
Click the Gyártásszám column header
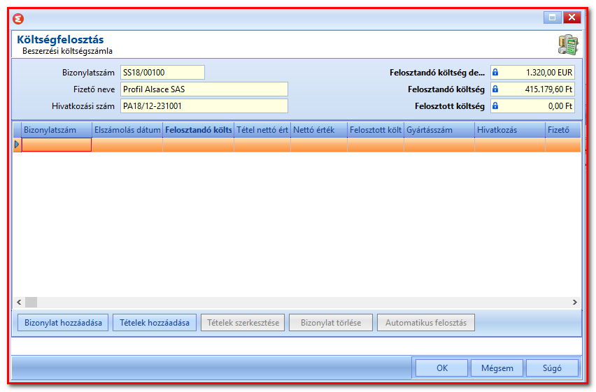point(439,130)
